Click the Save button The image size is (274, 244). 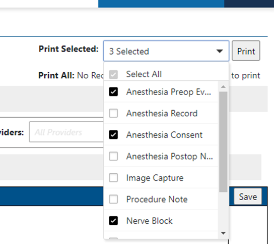tap(248, 197)
